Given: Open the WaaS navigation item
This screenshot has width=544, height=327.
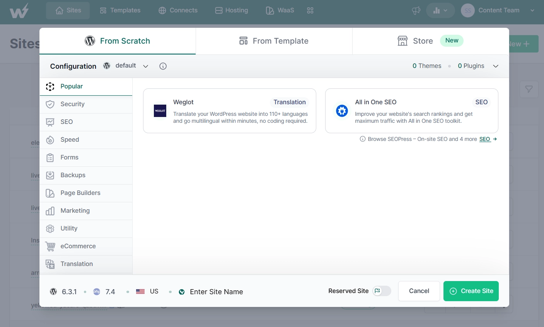Looking at the screenshot, I should pyautogui.click(x=280, y=10).
